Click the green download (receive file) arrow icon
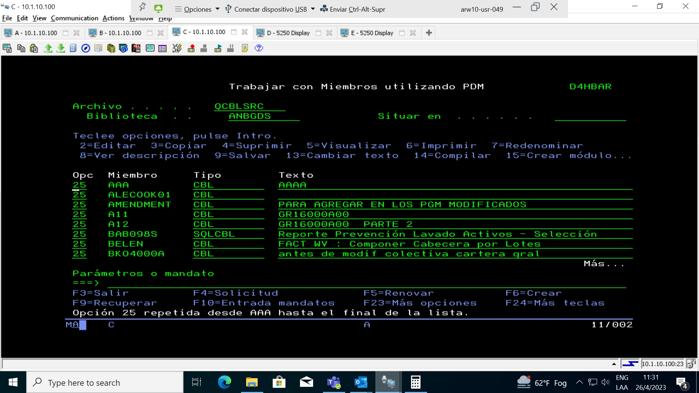The image size is (699, 393). (x=60, y=48)
